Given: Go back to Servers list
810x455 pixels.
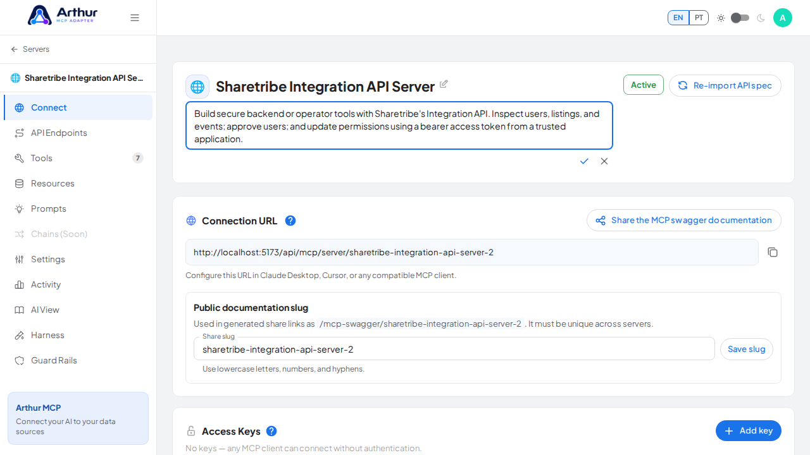Looking at the screenshot, I should pyautogui.click(x=30, y=49).
